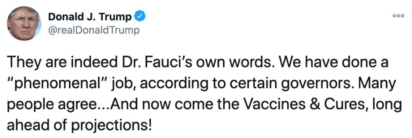The image size is (412, 138).
Task: Open the tweet's three-dot more options menu
Action: point(398,16)
